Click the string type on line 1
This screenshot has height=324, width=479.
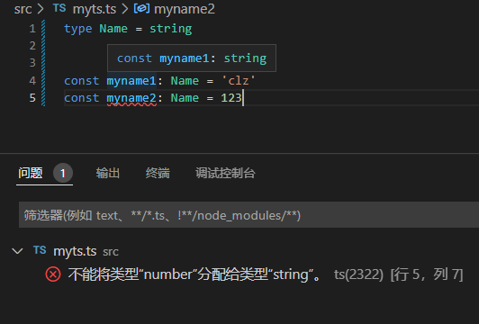pyautogui.click(x=171, y=29)
